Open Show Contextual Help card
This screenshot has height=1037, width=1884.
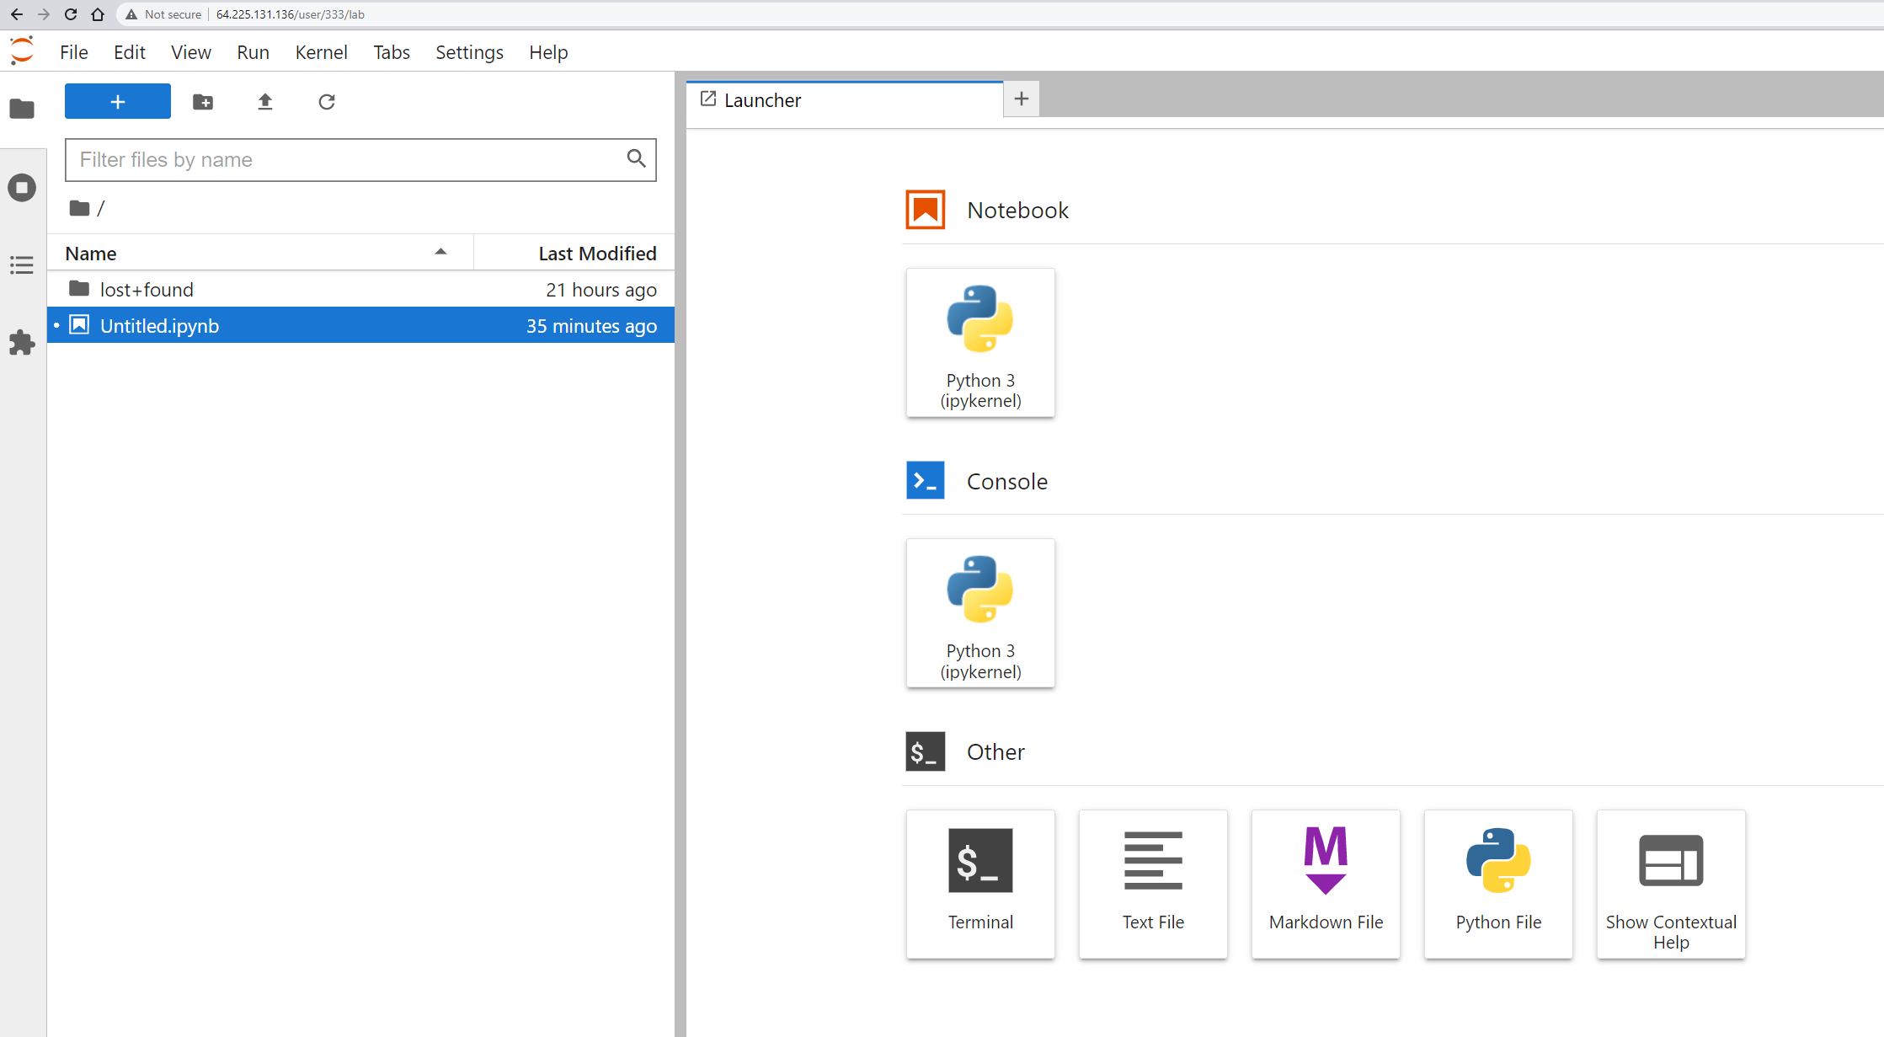(x=1671, y=884)
